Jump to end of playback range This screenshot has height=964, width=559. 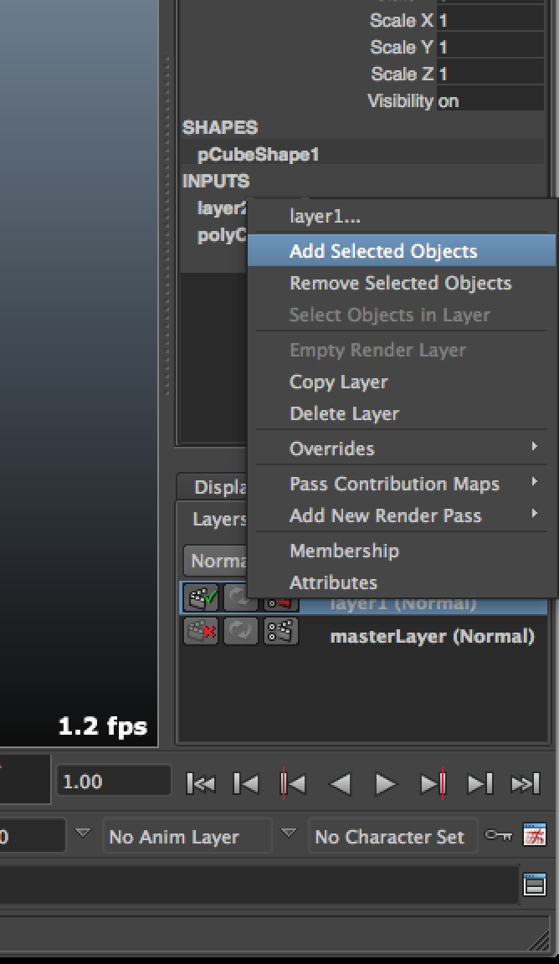(x=526, y=784)
